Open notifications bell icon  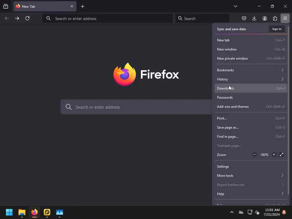point(284,212)
